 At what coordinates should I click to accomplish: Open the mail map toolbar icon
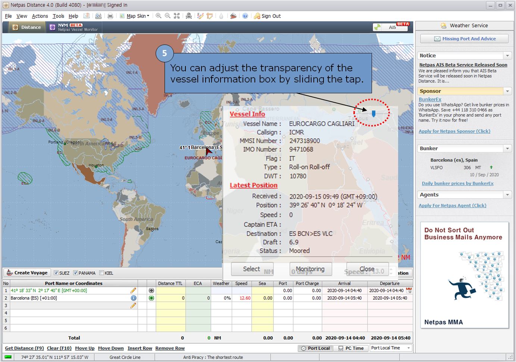click(86, 16)
